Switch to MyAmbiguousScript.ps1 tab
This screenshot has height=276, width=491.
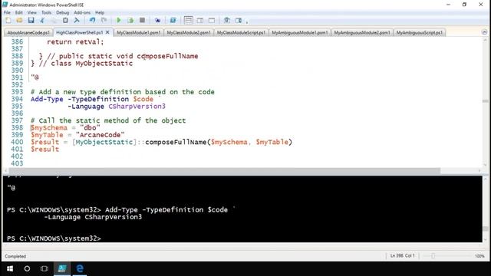pos(420,32)
